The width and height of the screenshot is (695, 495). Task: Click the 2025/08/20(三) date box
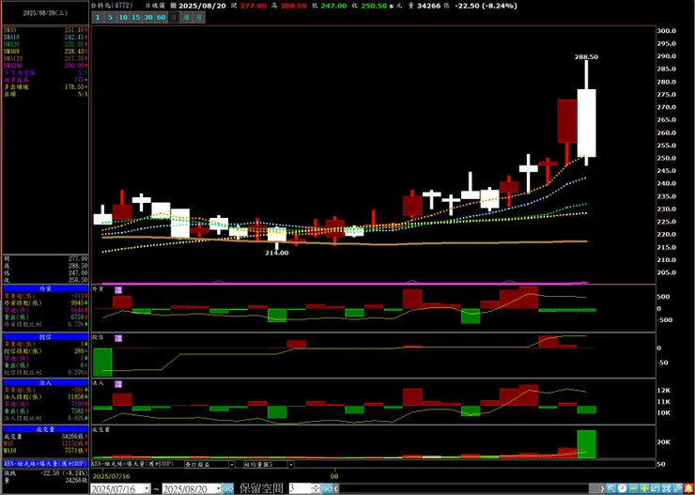click(x=46, y=13)
